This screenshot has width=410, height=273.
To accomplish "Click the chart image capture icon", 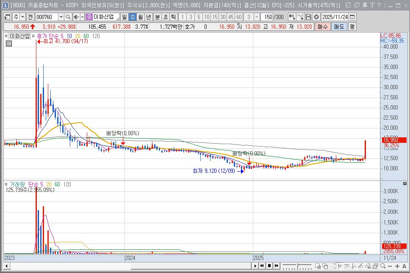I will (x=376, y=266).
